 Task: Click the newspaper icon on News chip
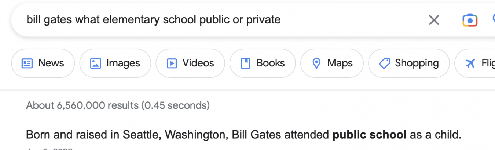pos(27,64)
